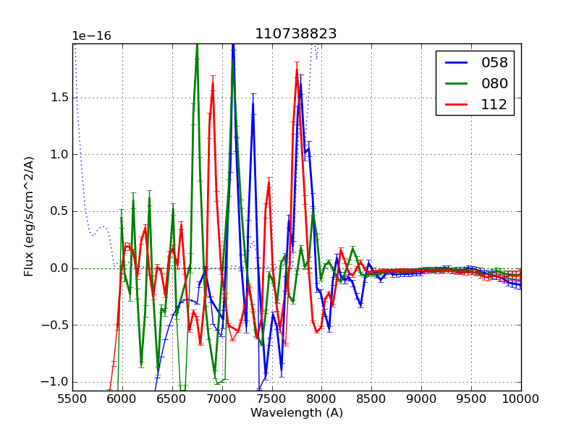
Task: Click the blue line swatch in the legend
Action: [x=456, y=63]
